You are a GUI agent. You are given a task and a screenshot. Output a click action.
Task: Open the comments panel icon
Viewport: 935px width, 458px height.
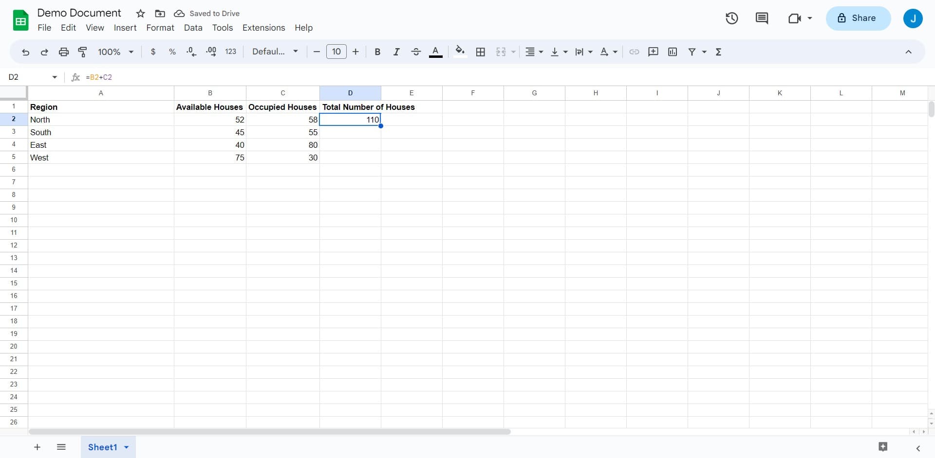click(762, 18)
